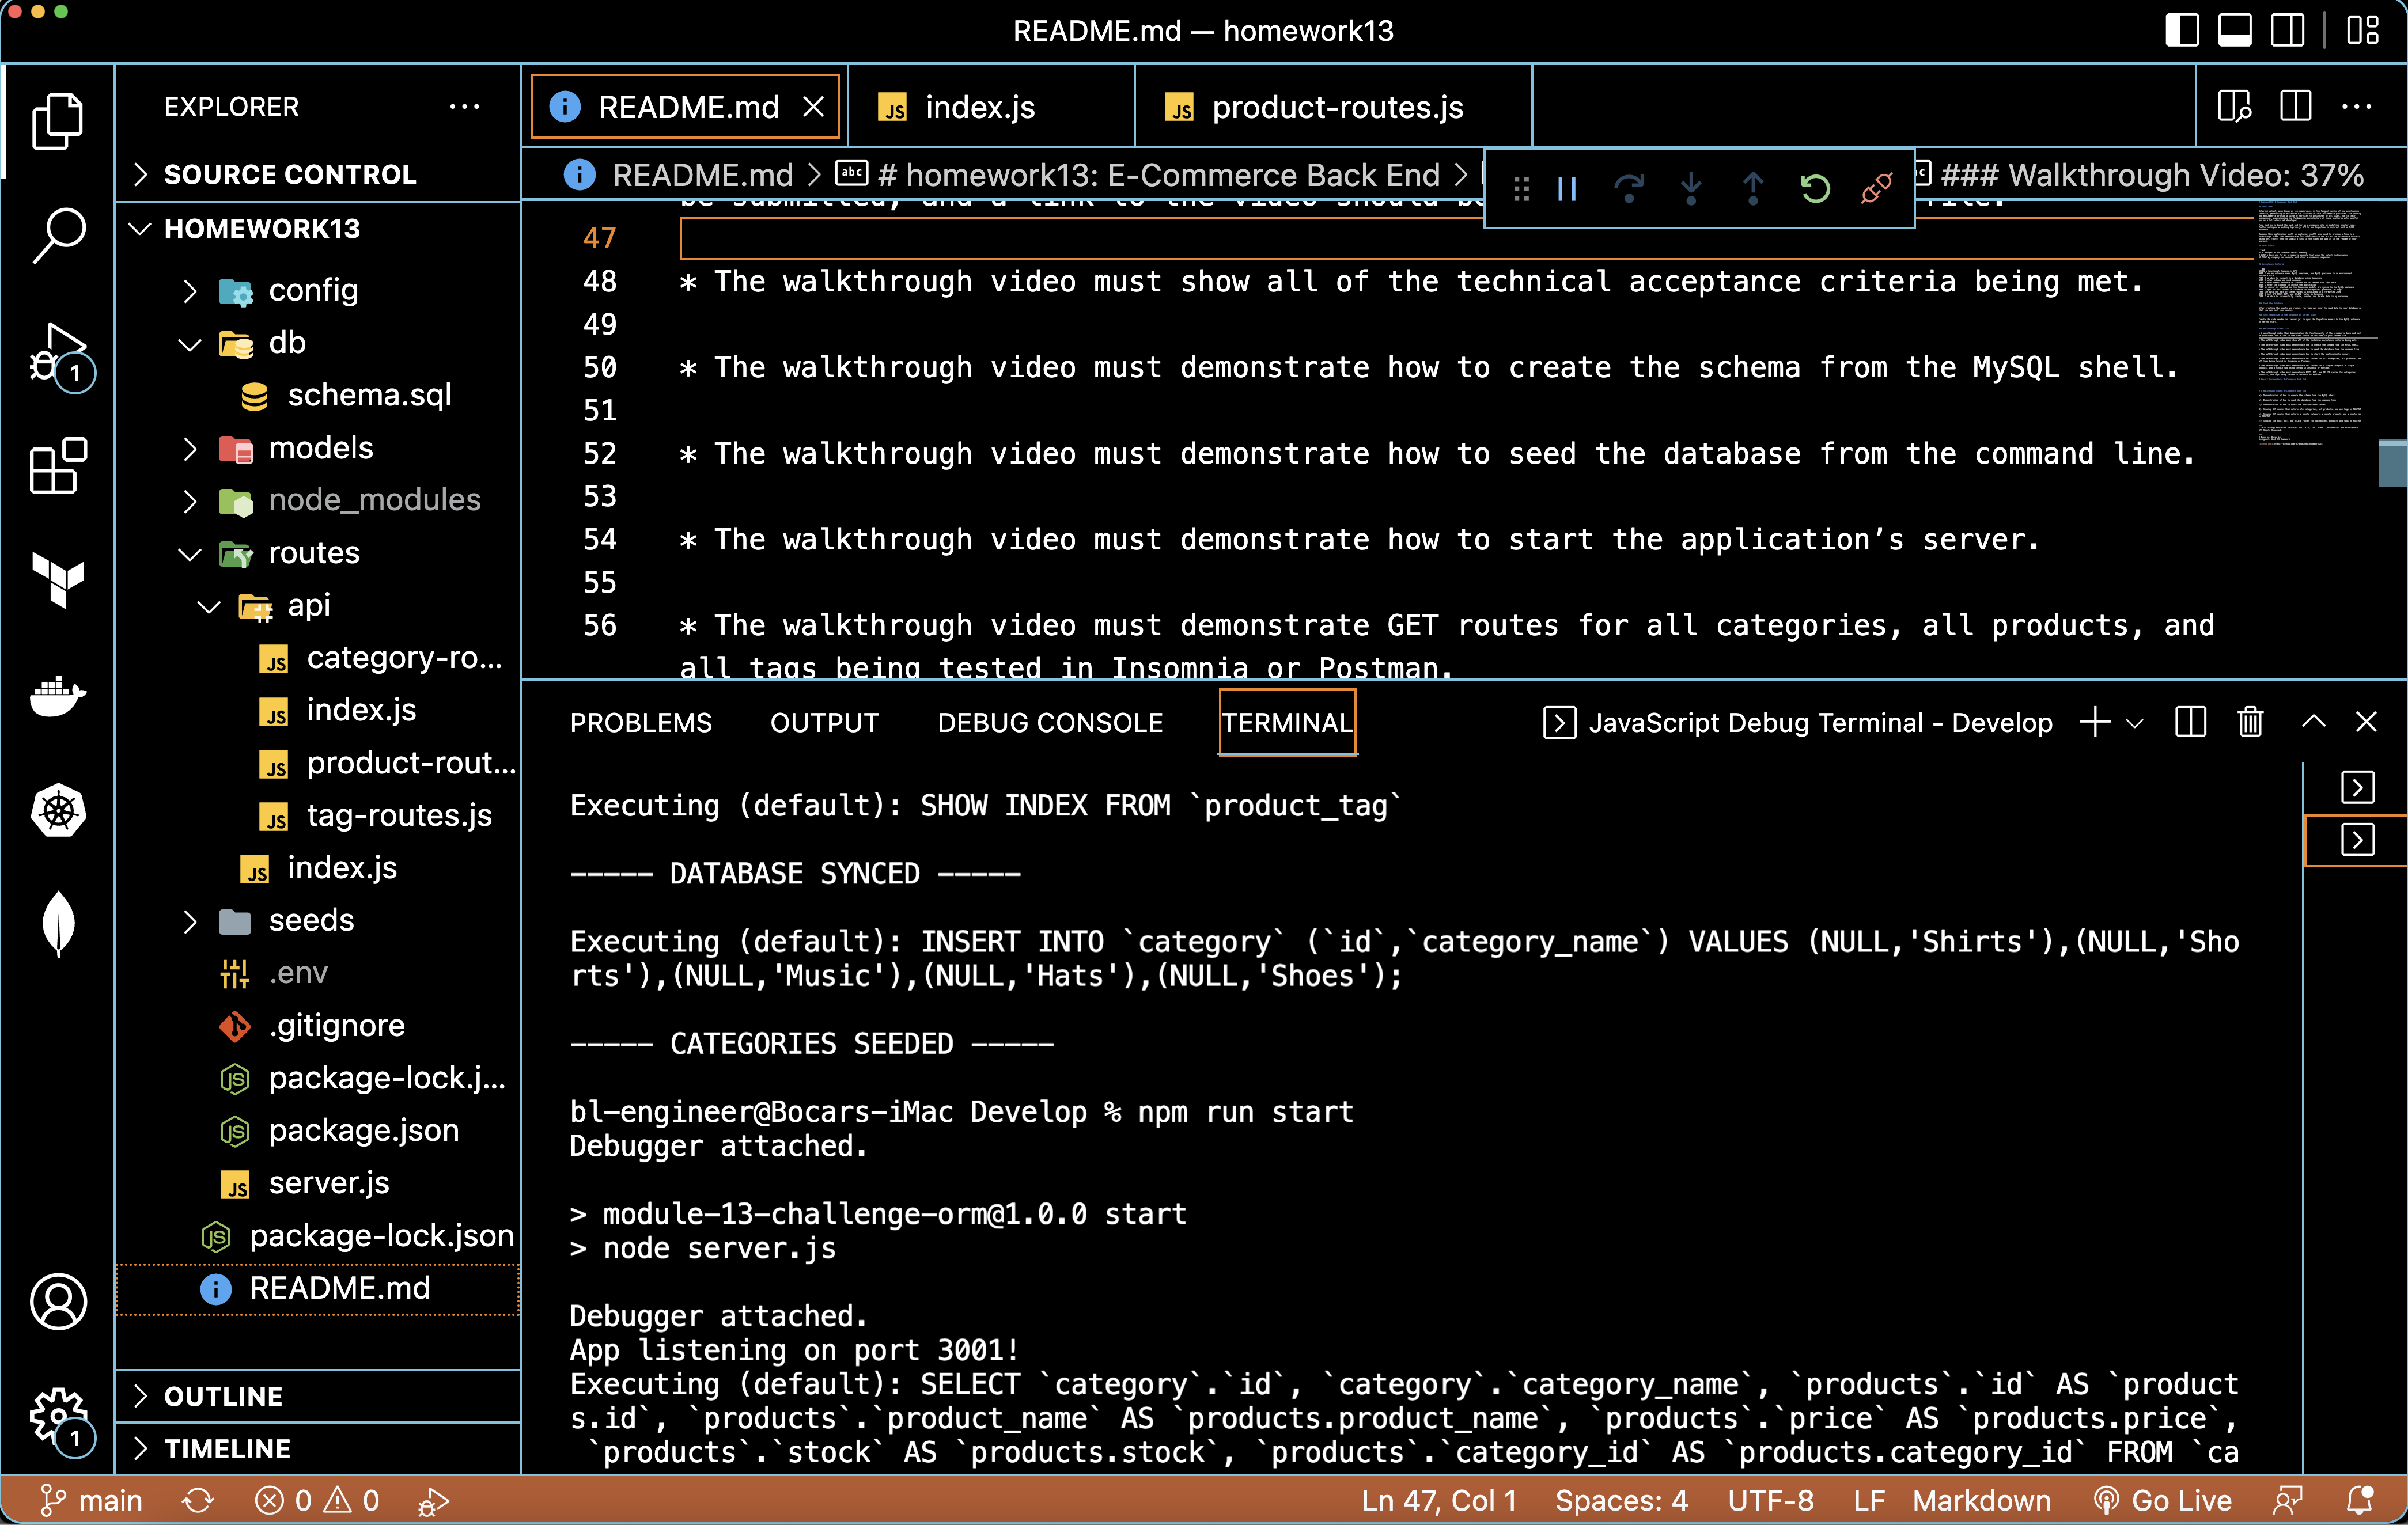2408x1525 pixels.
Task: Toggle the split editor layout icon
Action: click(x=2295, y=106)
